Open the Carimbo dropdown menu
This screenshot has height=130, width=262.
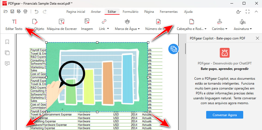pos(220,24)
